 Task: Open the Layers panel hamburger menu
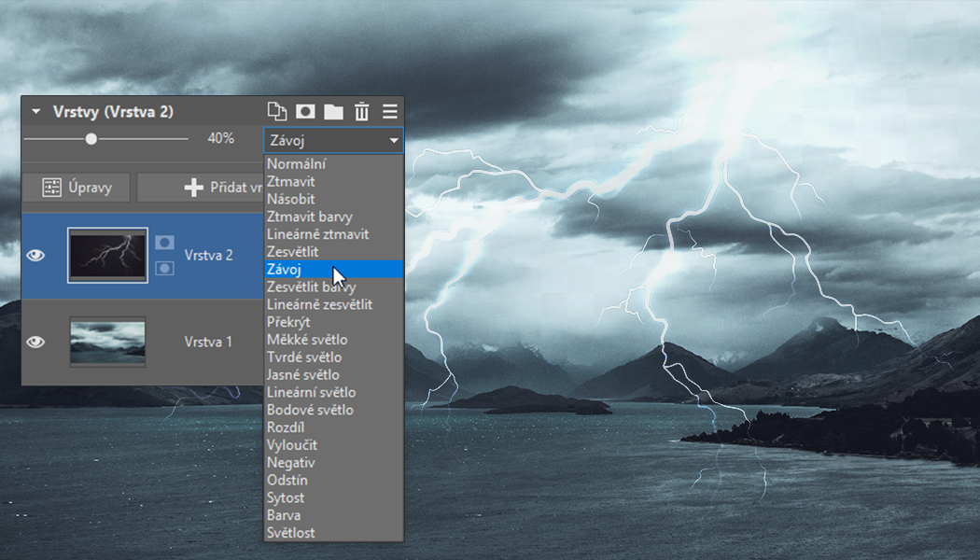pyautogui.click(x=390, y=112)
